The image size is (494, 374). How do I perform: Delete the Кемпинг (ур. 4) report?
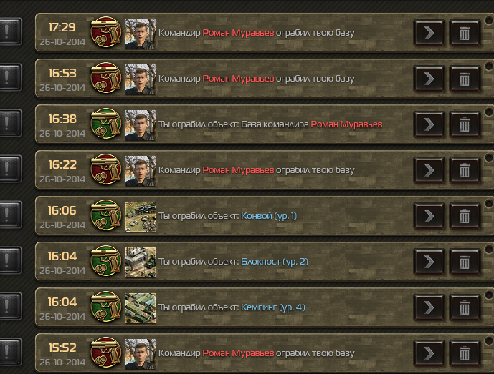465,307
